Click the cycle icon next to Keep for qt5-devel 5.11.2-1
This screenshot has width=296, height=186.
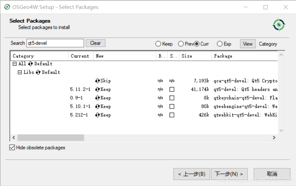pos(97,89)
